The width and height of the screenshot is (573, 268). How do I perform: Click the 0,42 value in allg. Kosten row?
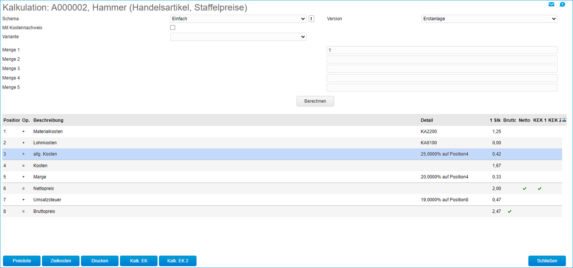pyautogui.click(x=496, y=154)
